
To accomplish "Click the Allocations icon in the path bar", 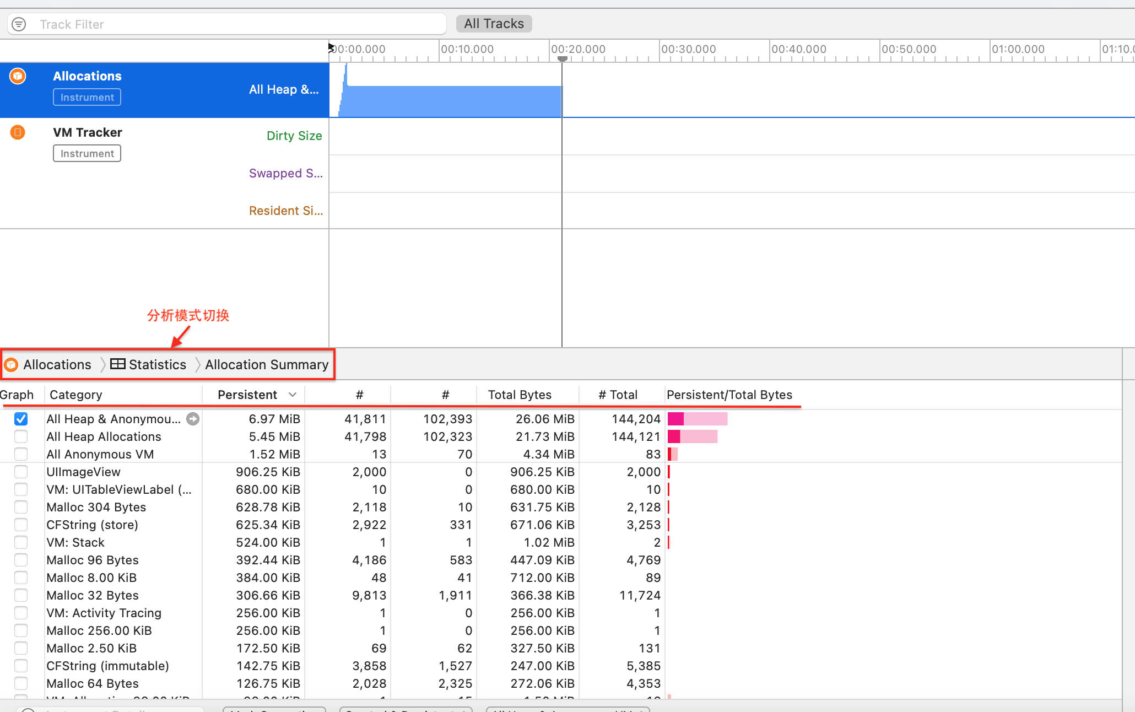I will 11,365.
